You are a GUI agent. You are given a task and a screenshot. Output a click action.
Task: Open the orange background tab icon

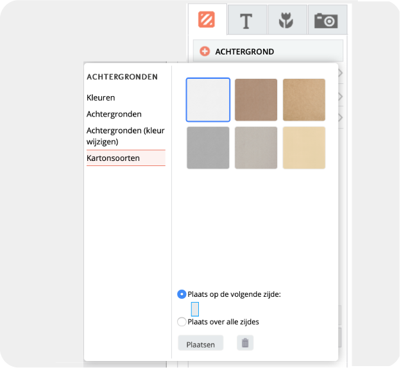207,20
